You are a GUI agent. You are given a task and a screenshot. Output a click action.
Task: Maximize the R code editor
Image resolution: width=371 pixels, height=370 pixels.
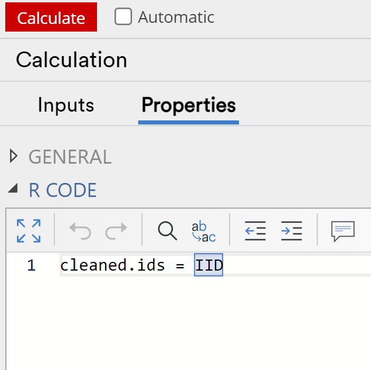click(x=29, y=231)
